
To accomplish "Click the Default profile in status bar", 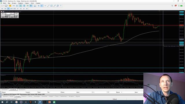I will point(115,99).
